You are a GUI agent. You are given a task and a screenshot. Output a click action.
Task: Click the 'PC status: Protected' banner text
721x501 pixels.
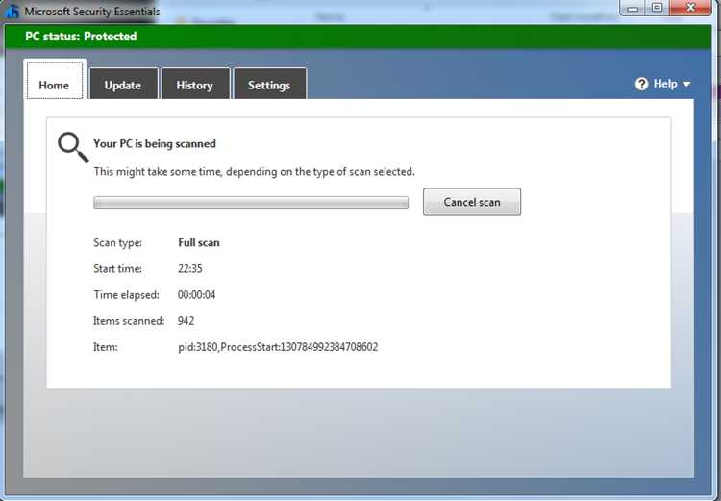[x=81, y=37]
